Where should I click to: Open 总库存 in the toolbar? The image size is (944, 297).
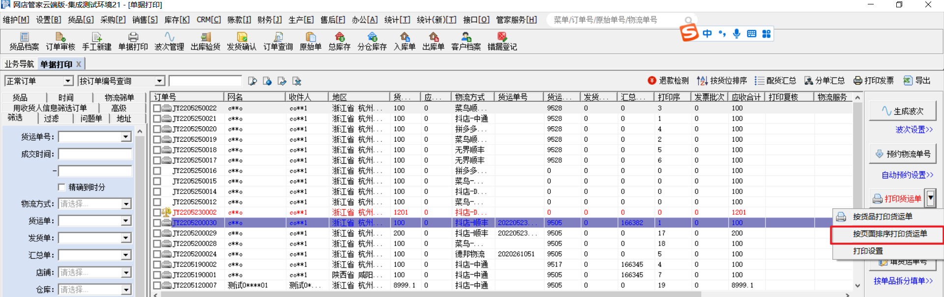340,42
